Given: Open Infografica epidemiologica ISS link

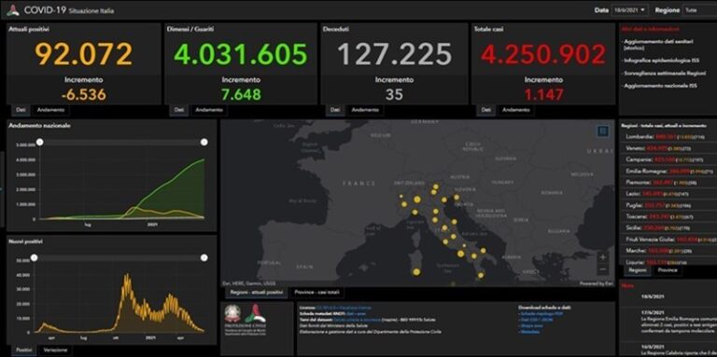Looking at the screenshot, I should coord(657,60).
